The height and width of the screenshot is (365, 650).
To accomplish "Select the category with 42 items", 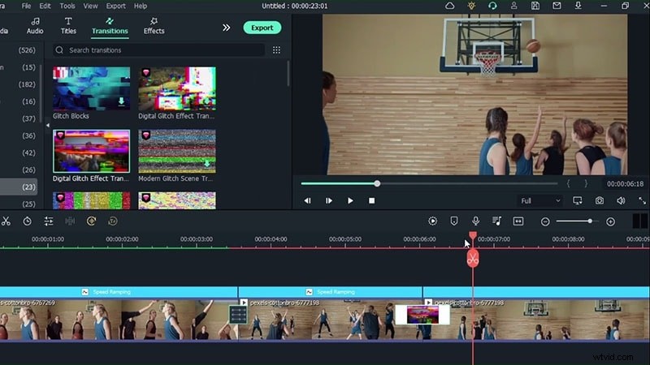I will click(x=28, y=152).
